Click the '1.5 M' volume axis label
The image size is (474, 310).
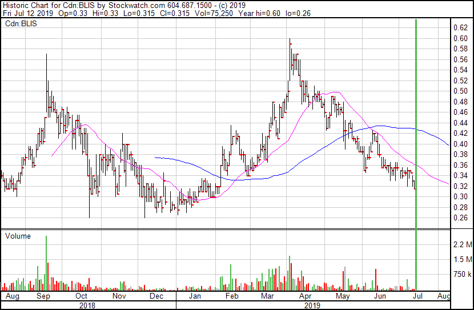click(x=463, y=259)
